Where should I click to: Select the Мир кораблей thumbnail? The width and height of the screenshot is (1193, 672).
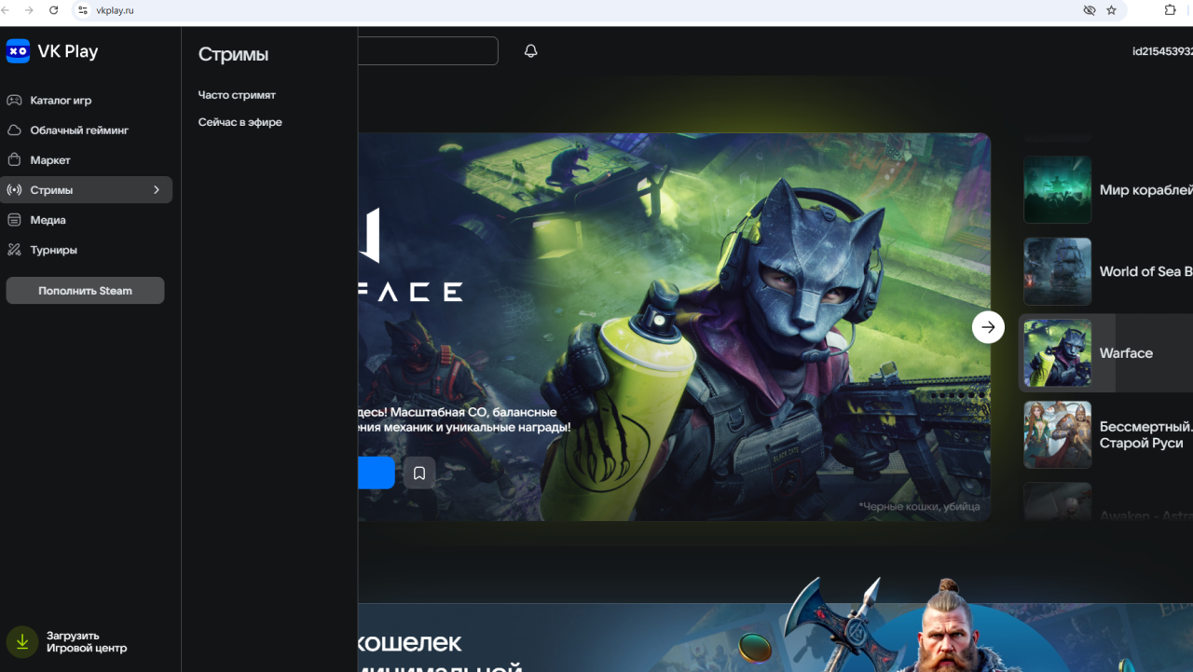pyautogui.click(x=1057, y=190)
